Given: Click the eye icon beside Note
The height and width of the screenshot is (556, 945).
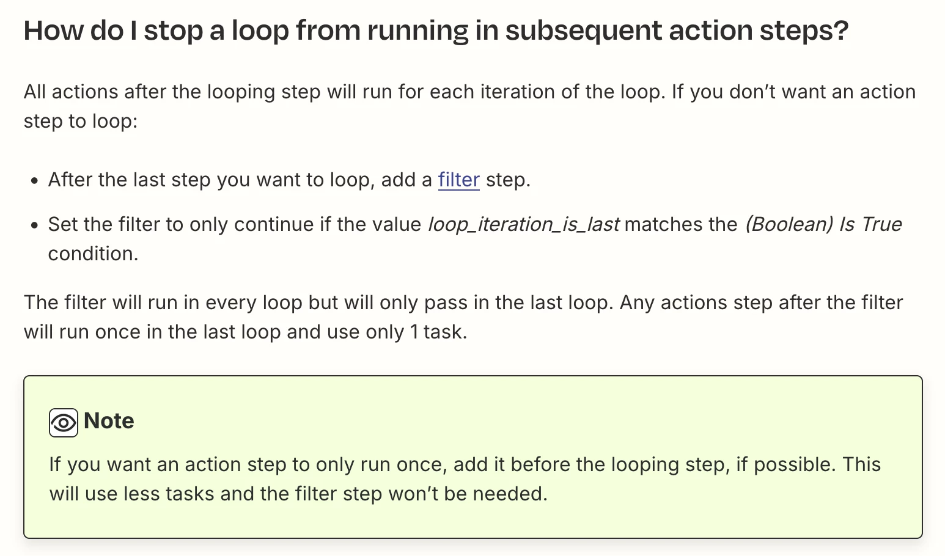Looking at the screenshot, I should point(64,423).
